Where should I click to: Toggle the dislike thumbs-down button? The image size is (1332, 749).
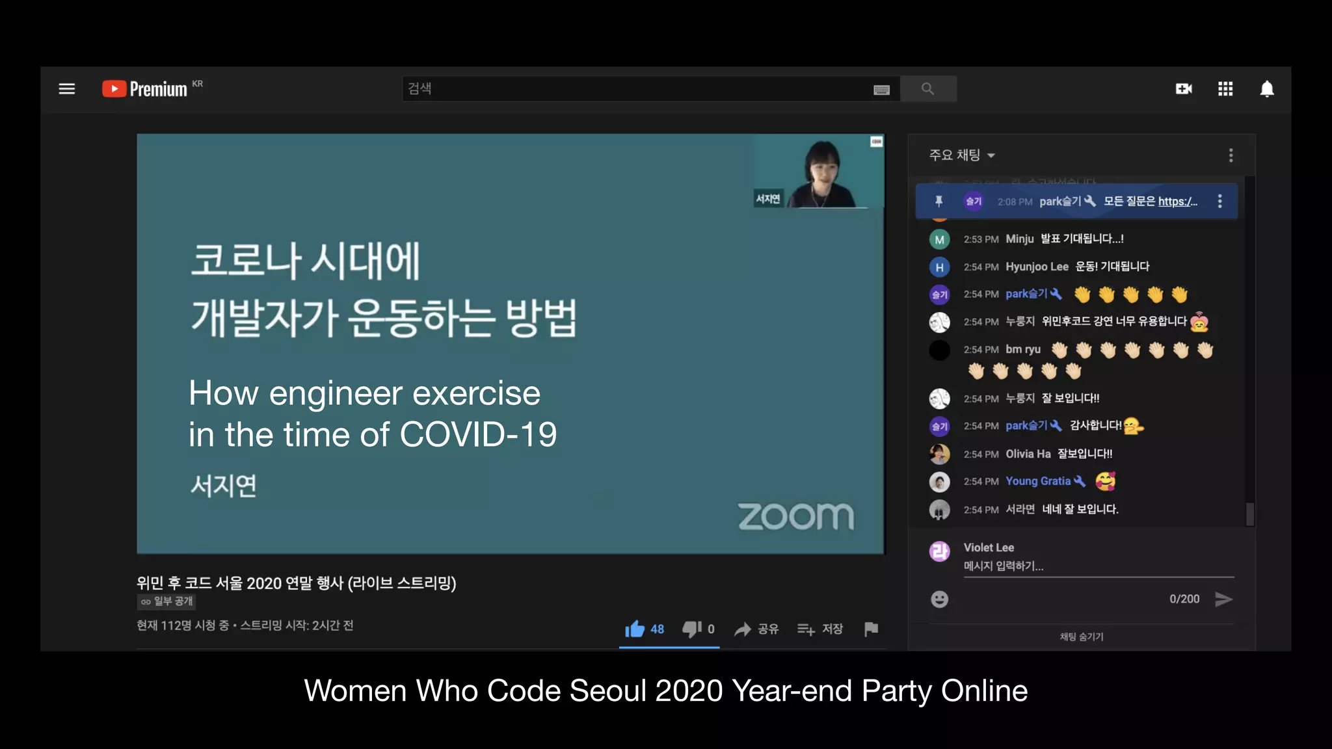[x=691, y=629]
